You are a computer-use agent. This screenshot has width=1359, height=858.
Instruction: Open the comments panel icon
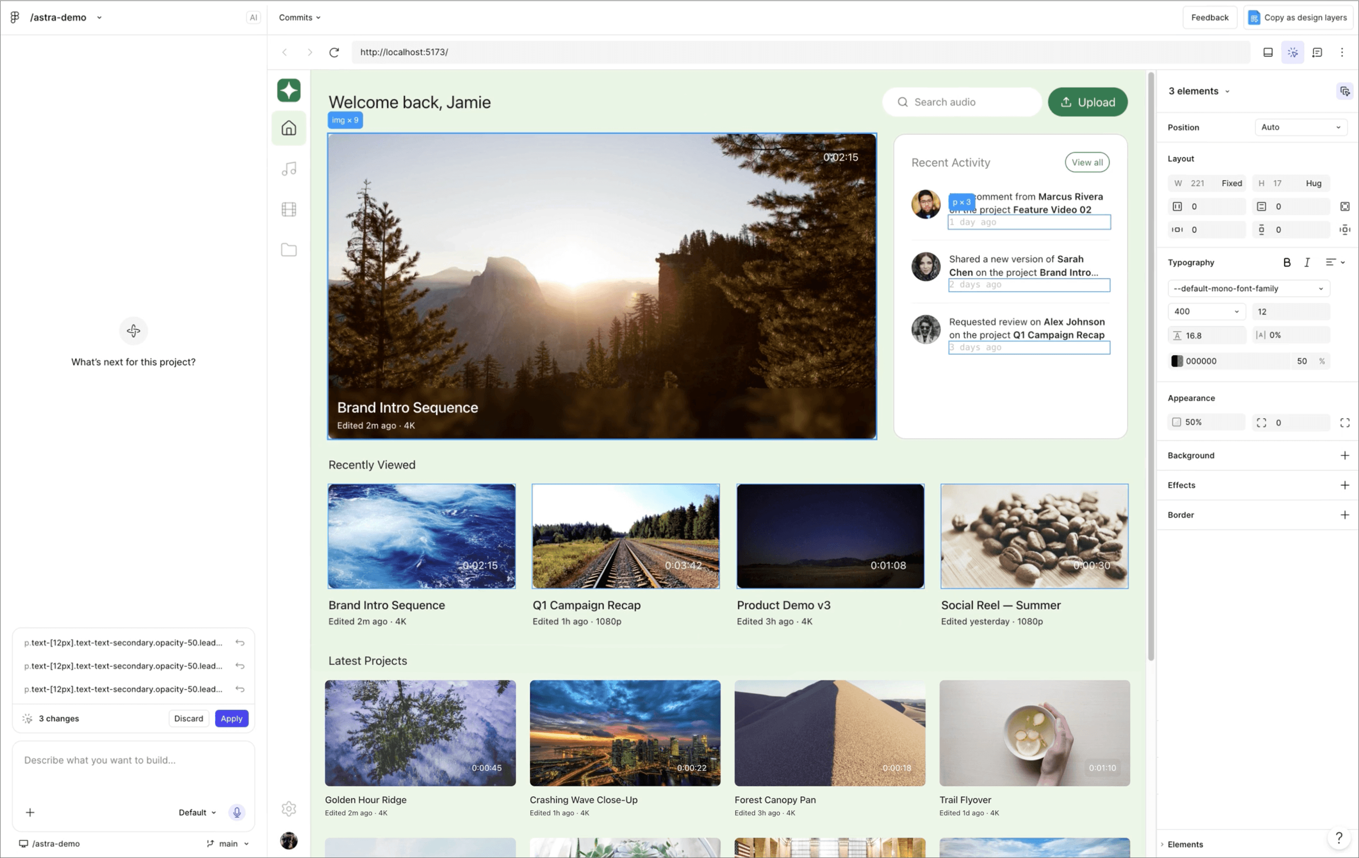1317,52
